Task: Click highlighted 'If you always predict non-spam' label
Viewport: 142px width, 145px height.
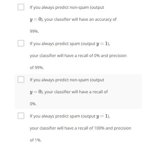Action: pos(59,80)
